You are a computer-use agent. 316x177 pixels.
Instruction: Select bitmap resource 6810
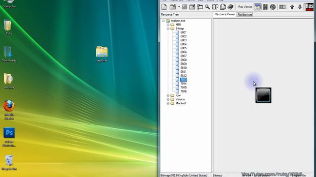pos(183,68)
